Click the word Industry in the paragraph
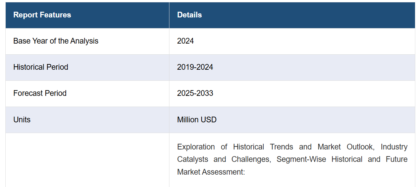This screenshot has width=418, height=187. click(394, 147)
